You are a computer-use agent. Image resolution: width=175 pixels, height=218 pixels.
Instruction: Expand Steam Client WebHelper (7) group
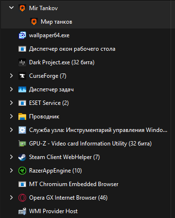point(11,157)
